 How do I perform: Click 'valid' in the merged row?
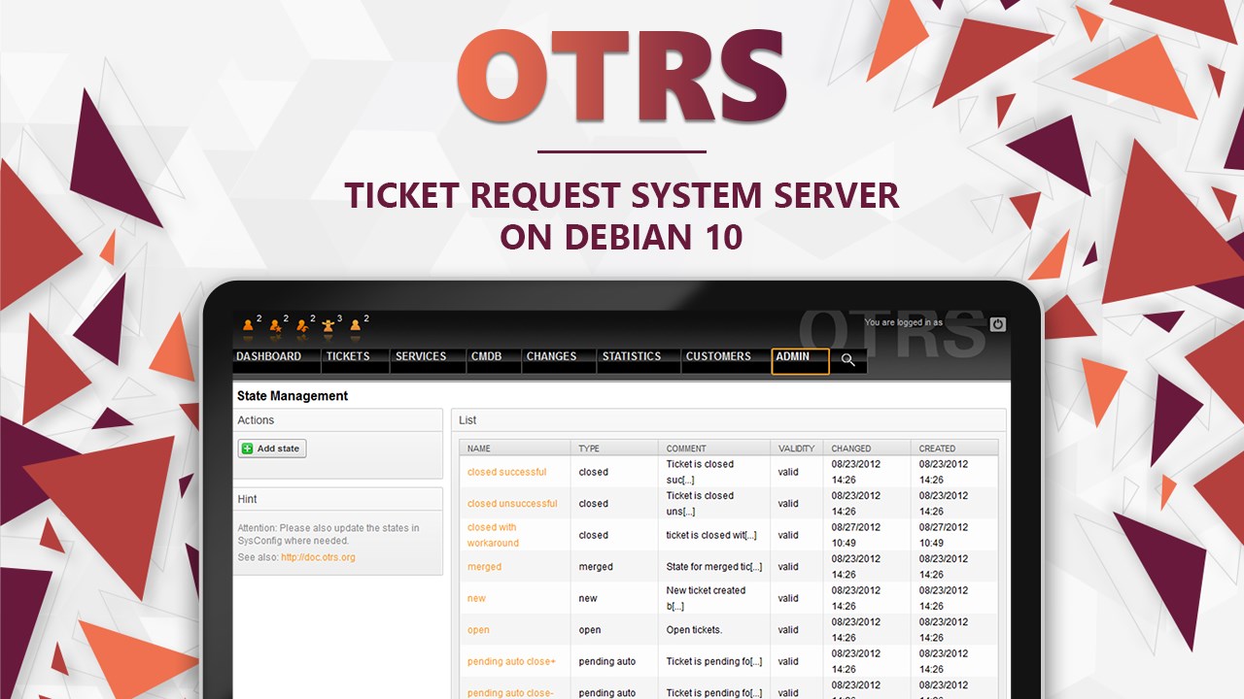click(x=788, y=567)
